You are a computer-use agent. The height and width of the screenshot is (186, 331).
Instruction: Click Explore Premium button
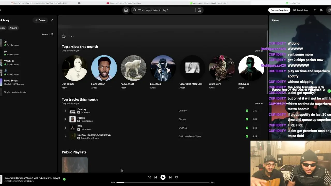click(279, 10)
